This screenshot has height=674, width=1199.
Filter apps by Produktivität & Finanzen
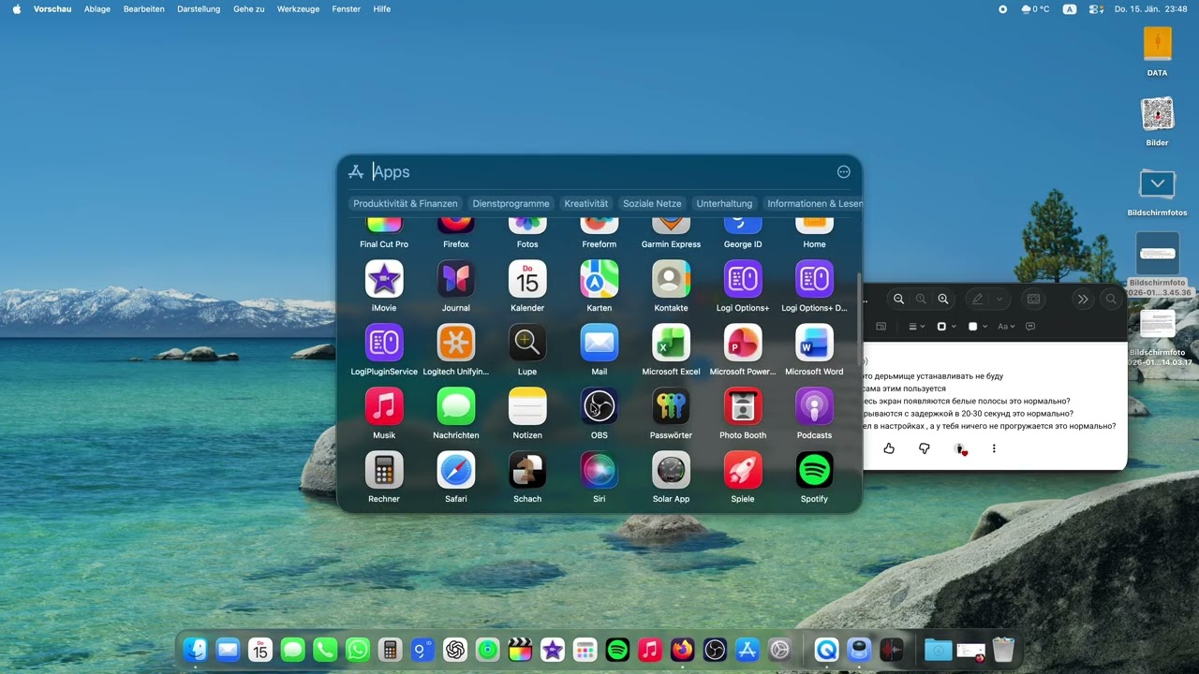[406, 203]
